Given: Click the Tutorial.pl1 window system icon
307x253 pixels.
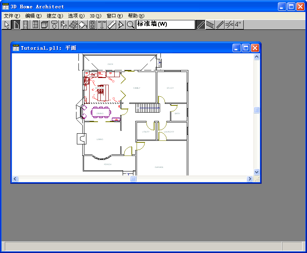Looking at the screenshot, I should click(x=16, y=48).
